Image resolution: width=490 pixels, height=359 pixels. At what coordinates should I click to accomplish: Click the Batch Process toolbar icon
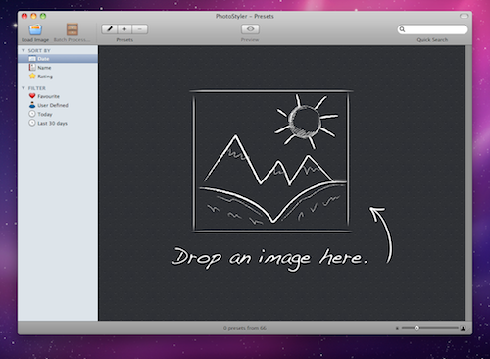(x=73, y=29)
